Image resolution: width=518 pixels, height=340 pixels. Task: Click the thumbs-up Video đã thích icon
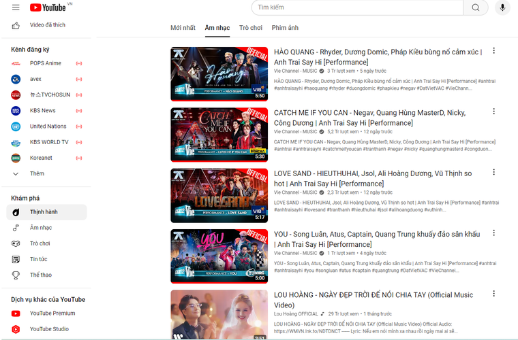pos(16,25)
